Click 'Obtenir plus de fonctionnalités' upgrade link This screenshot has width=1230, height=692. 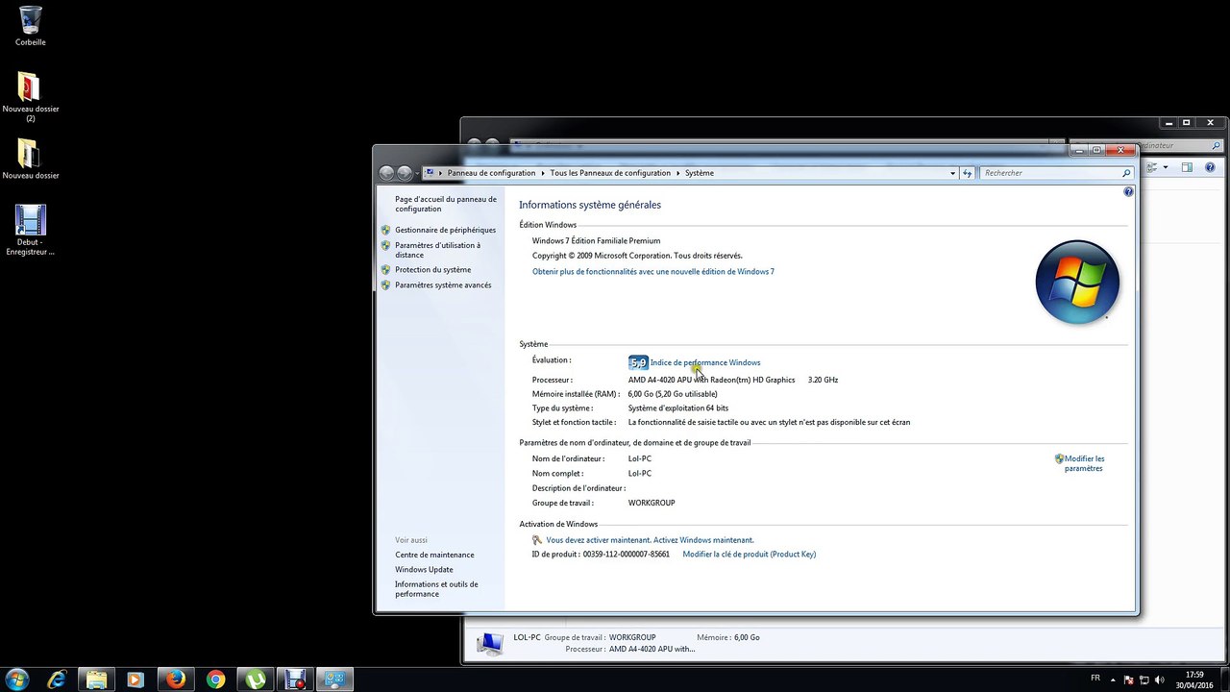click(x=653, y=272)
